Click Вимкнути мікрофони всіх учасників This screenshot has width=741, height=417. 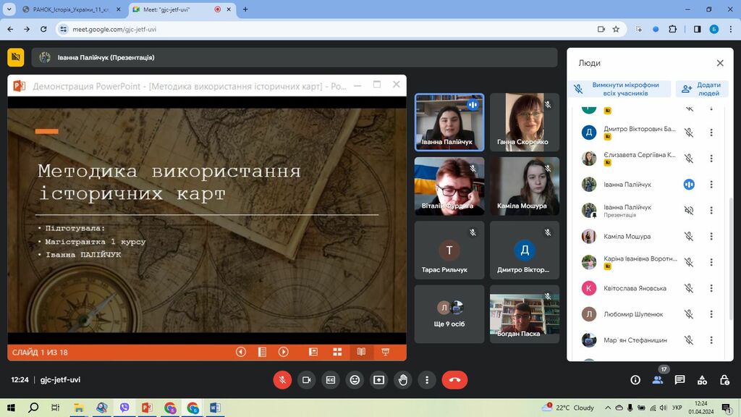[619, 89]
